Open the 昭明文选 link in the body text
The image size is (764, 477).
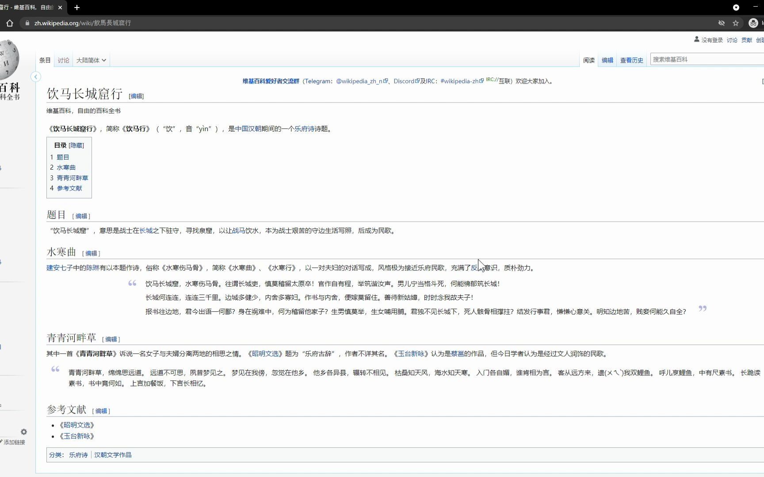[265, 354]
